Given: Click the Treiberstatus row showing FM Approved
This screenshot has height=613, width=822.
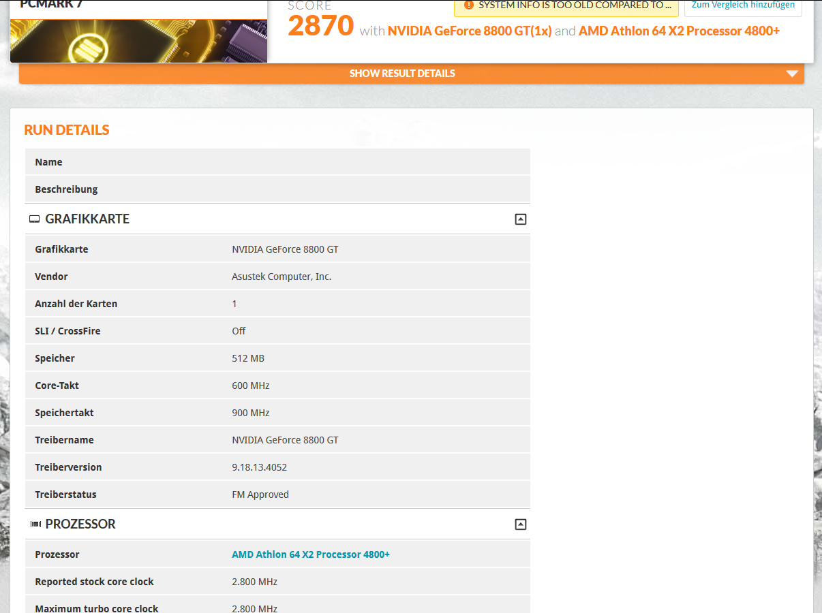Looking at the screenshot, I should [277, 494].
